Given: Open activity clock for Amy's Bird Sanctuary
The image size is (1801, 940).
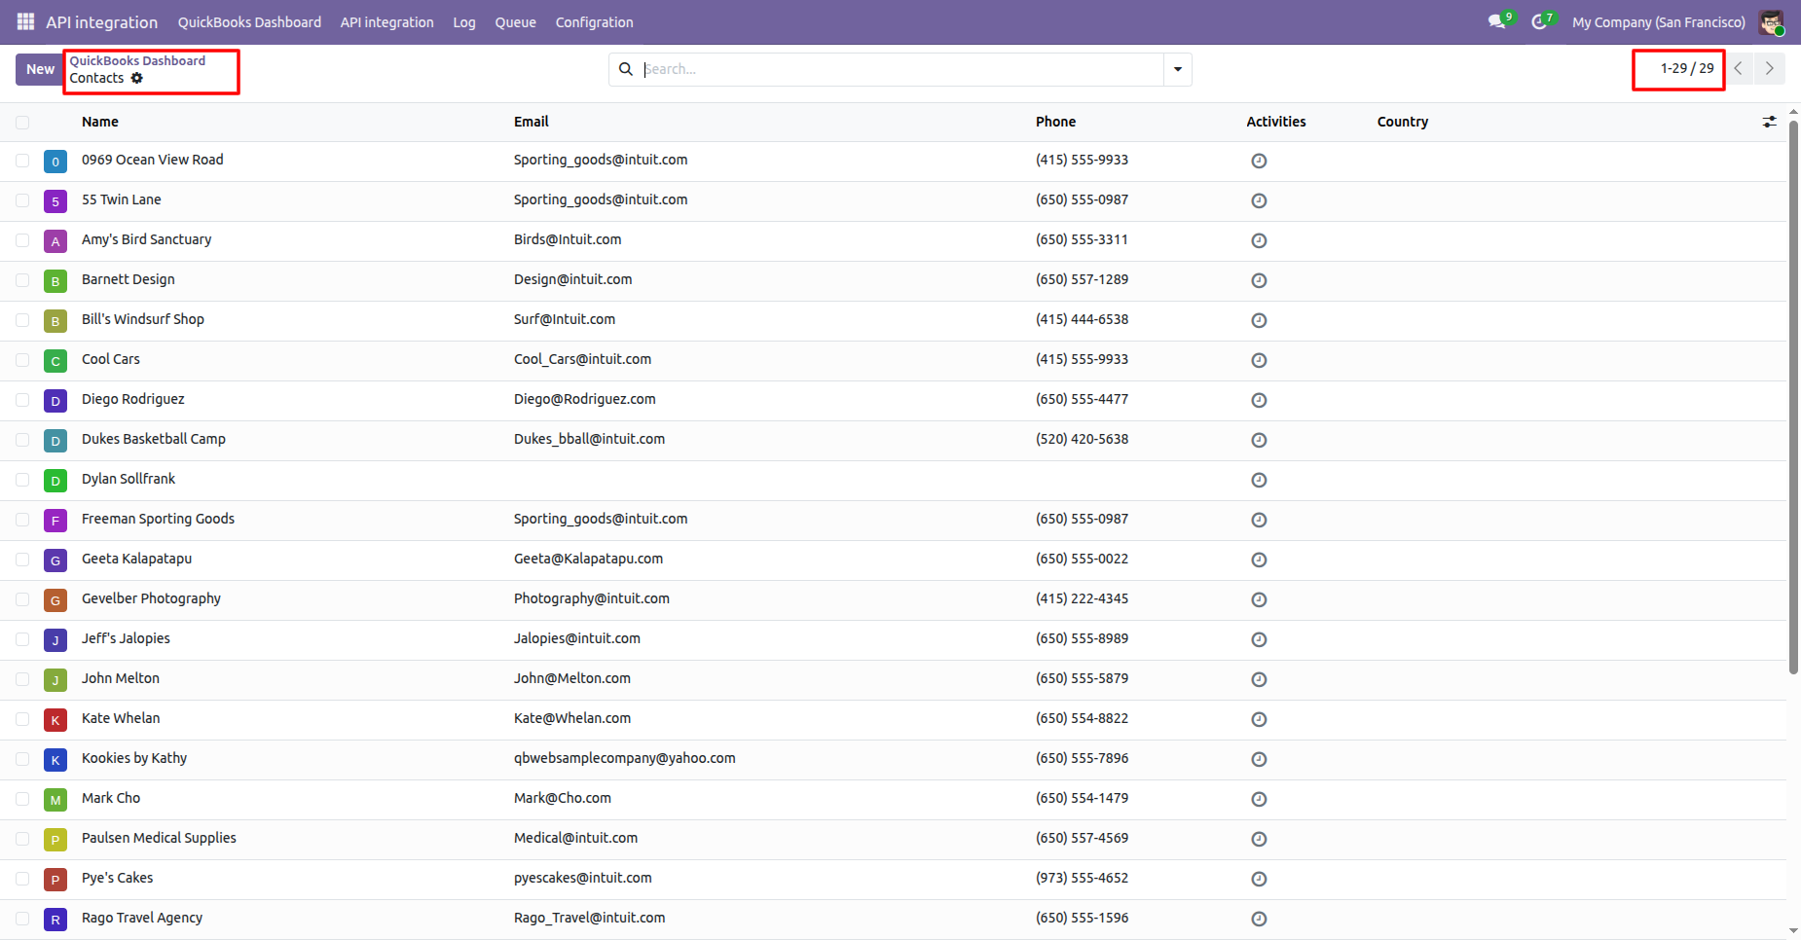Looking at the screenshot, I should [1259, 240].
